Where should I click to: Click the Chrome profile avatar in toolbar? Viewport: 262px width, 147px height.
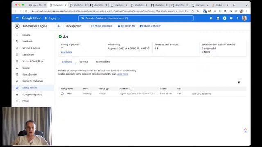[x=242, y=11]
